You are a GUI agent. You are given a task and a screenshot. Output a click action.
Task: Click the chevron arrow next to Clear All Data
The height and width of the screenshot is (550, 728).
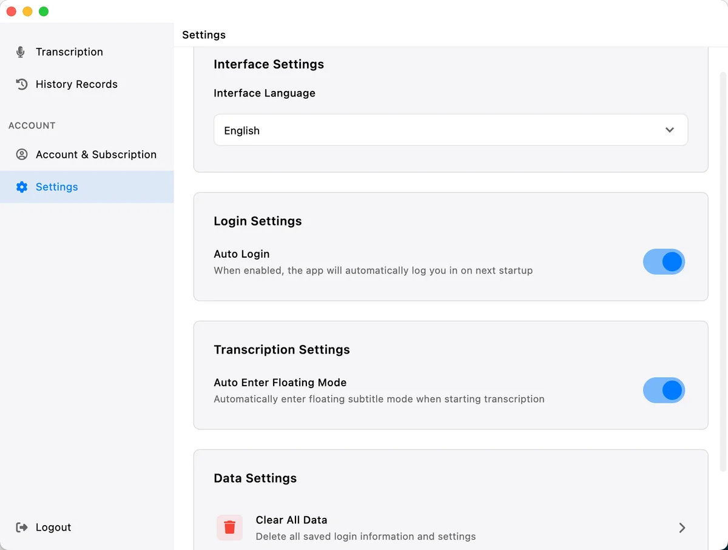(x=682, y=528)
